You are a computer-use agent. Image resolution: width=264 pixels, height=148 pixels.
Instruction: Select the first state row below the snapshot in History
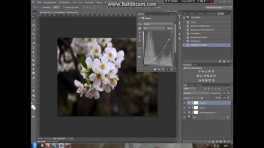207,22
